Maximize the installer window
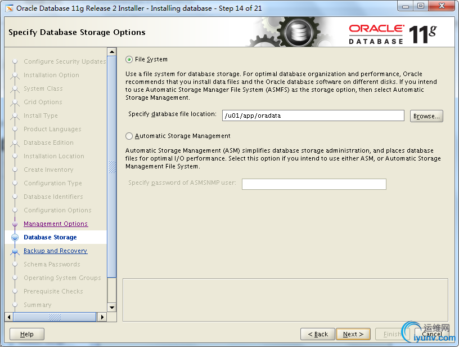 coord(421,6)
